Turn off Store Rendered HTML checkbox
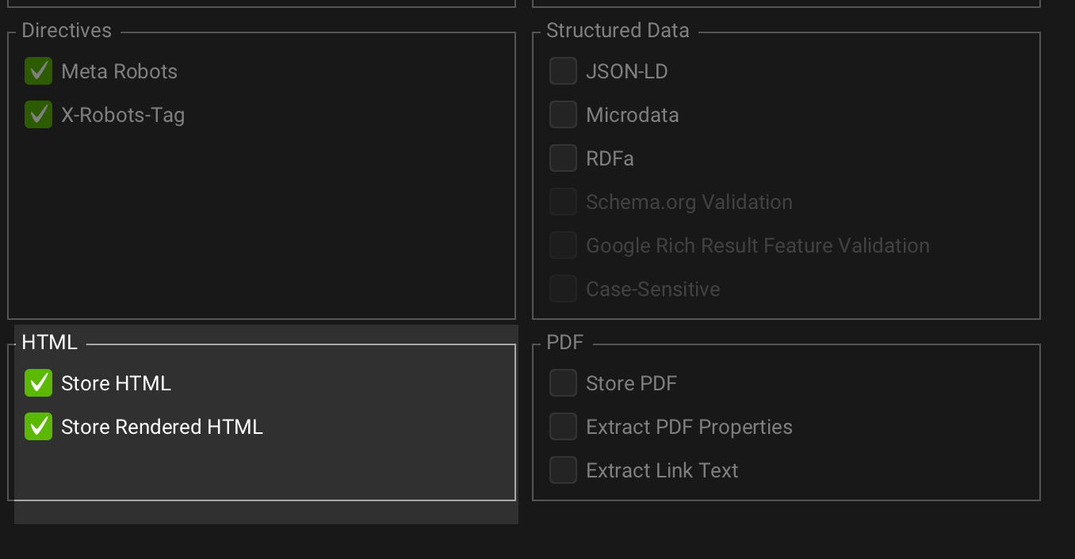This screenshot has width=1075, height=559. 38,427
